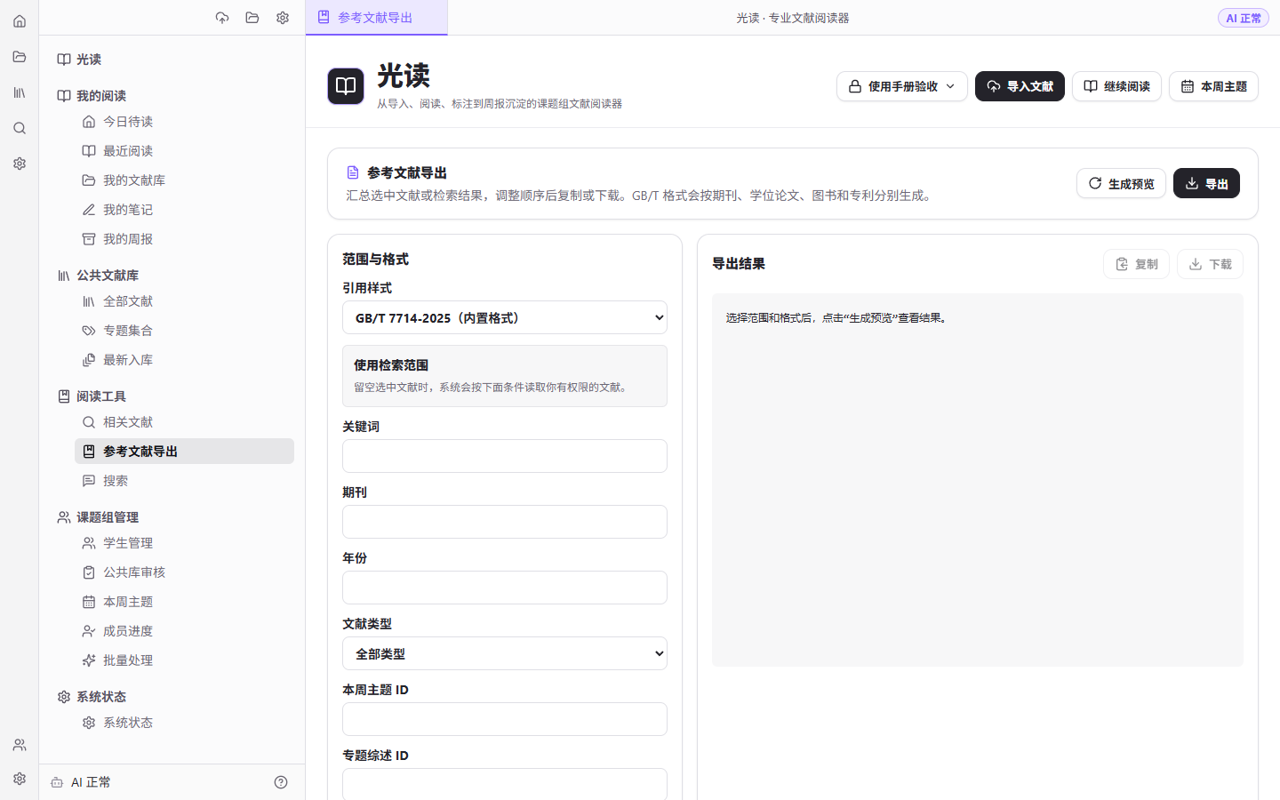Open 批量处理 page
Viewport: 1280px width, 800px height.
click(x=184, y=660)
